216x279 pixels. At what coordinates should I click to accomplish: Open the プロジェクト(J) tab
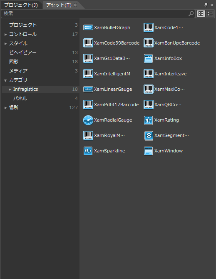tap(21, 5)
